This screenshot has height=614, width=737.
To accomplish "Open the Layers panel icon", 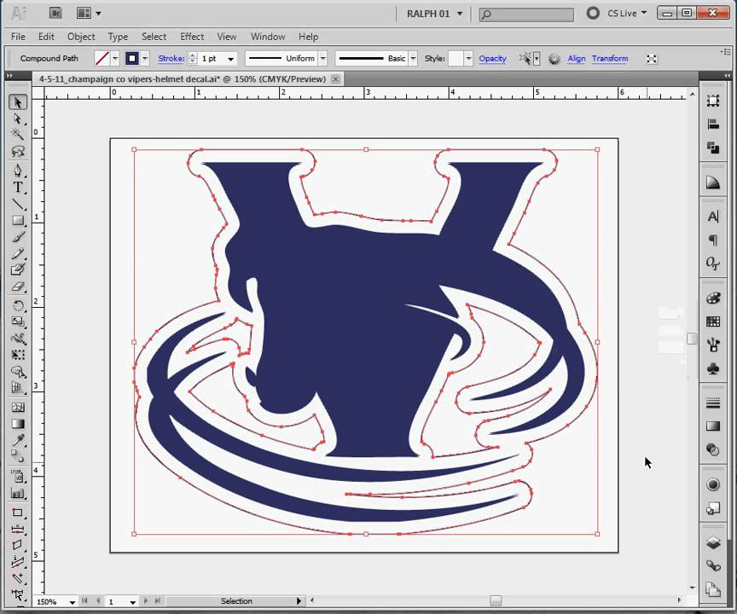I will pyautogui.click(x=713, y=542).
